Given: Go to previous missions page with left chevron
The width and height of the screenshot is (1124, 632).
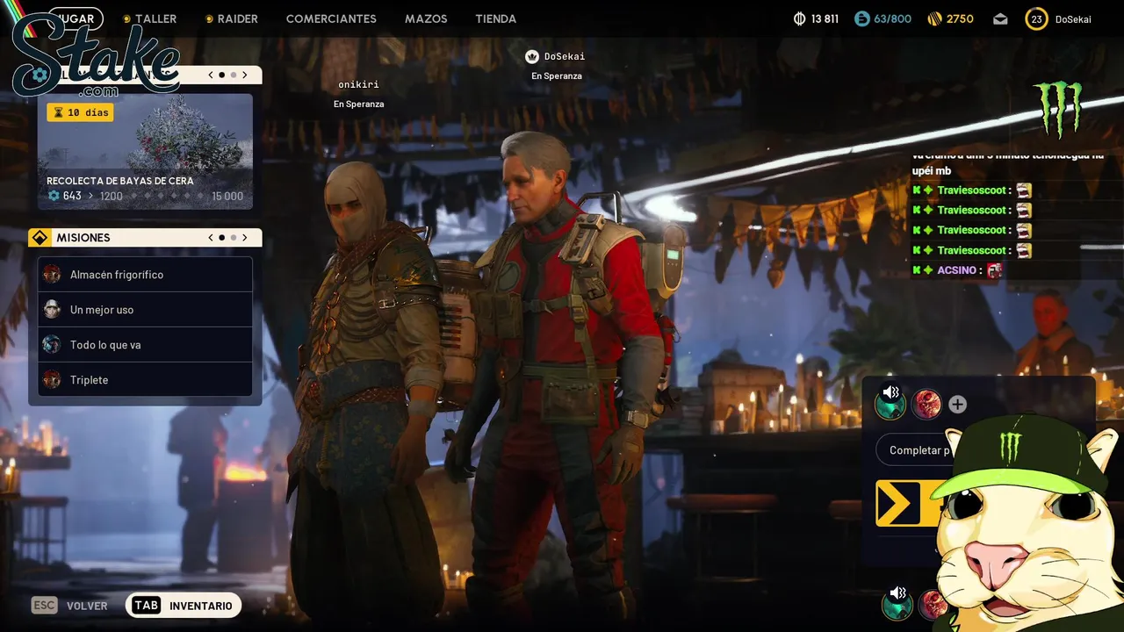Looking at the screenshot, I should pos(211,238).
